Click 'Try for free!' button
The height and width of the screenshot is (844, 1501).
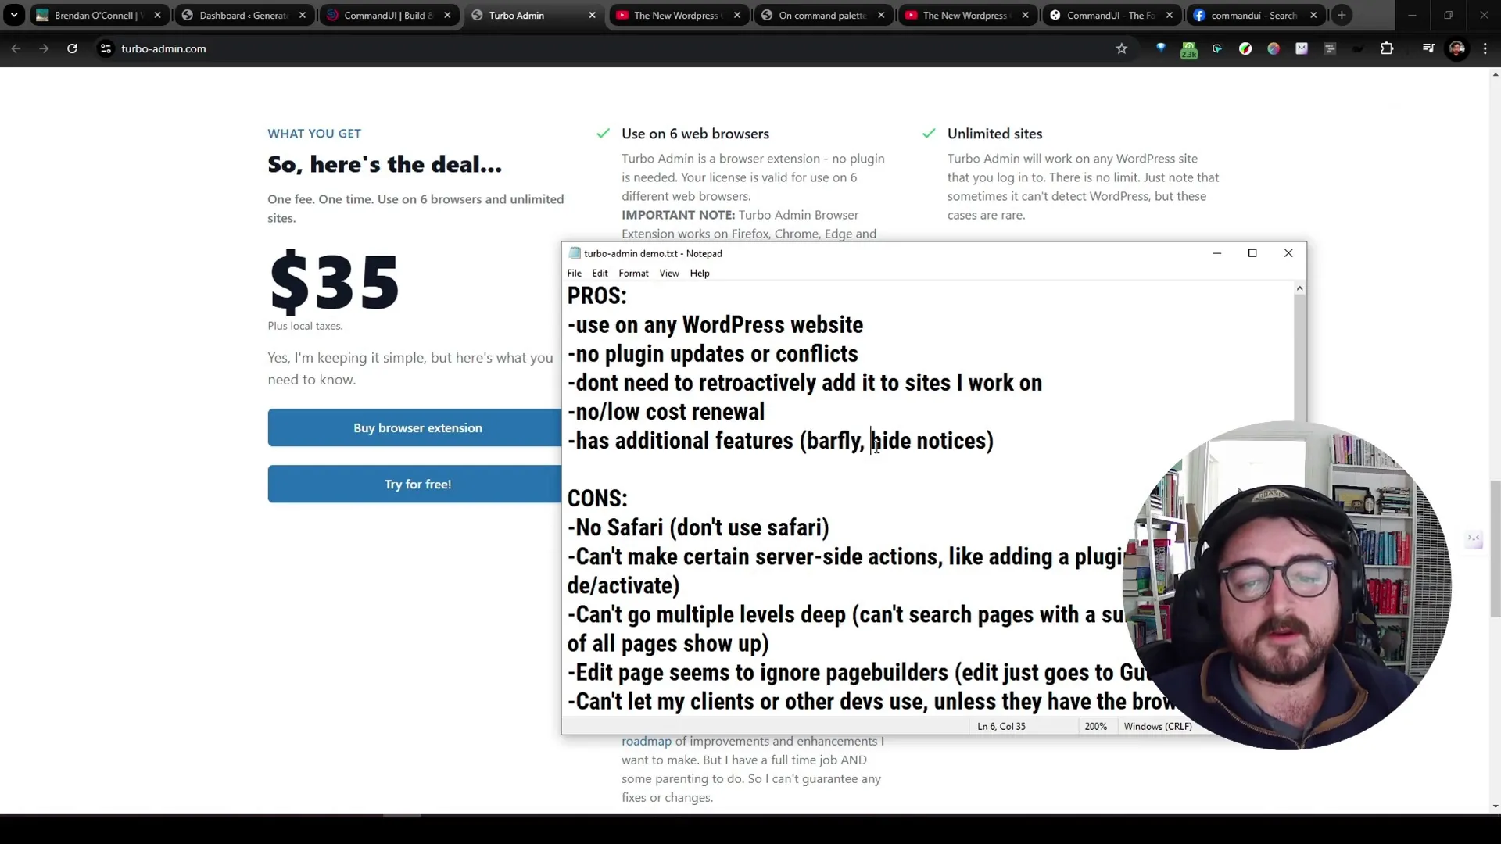pyautogui.click(x=417, y=485)
